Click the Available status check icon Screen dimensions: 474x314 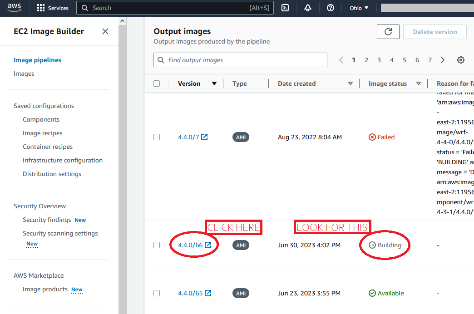click(x=372, y=293)
